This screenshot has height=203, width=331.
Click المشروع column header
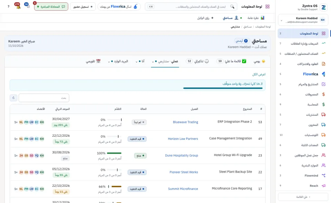(248, 109)
